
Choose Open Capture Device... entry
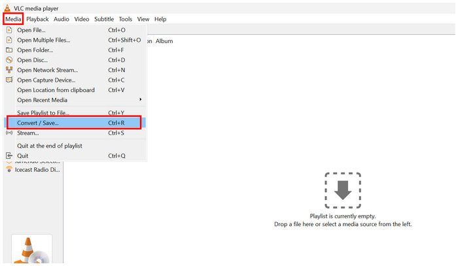75,80
